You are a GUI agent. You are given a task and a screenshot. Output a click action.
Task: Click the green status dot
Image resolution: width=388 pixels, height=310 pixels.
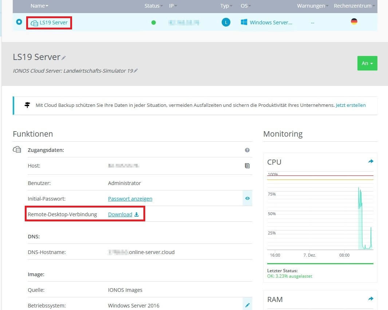tap(154, 23)
